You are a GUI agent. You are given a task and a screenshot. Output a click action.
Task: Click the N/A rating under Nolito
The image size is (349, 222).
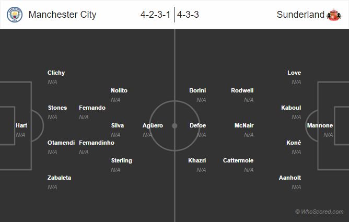[x=115, y=100]
